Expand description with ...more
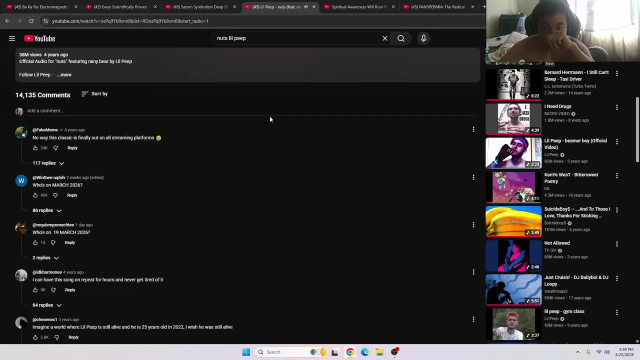Screen dimensions: 640x360 pos(64,74)
